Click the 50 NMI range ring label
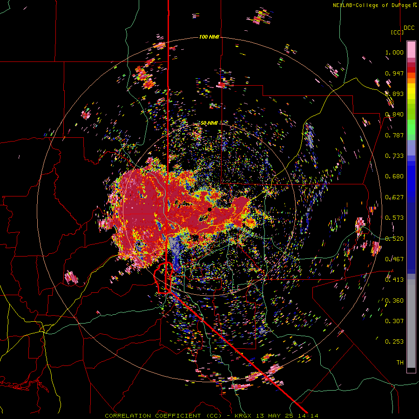 209,123
